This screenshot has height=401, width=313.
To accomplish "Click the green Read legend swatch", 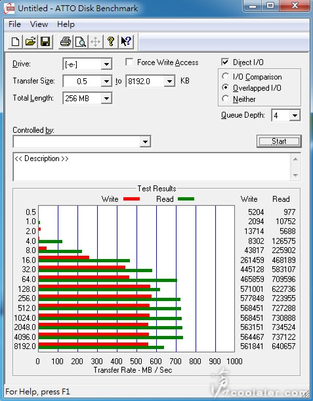I will [x=186, y=199].
